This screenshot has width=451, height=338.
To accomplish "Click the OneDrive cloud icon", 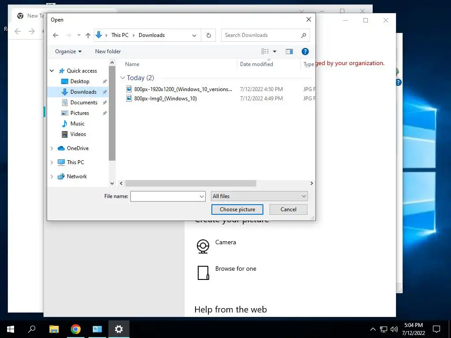I will pyautogui.click(x=61, y=148).
